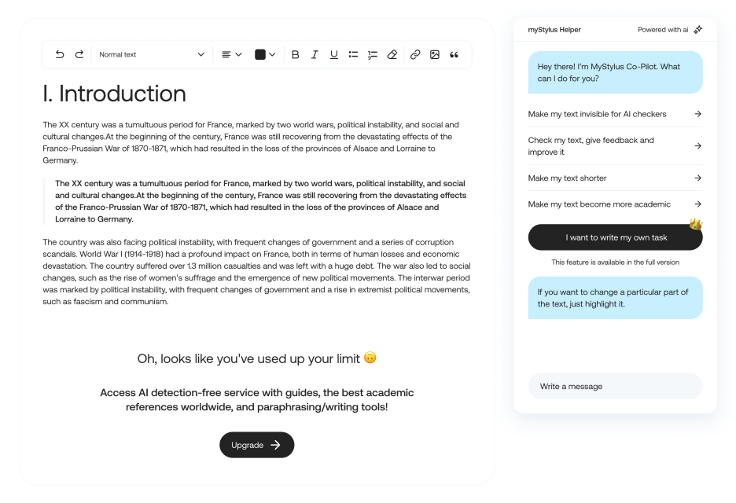Viewport: 736px width, 503px height.
Task: Expand the text color dropdown arrow
Action: coord(273,54)
